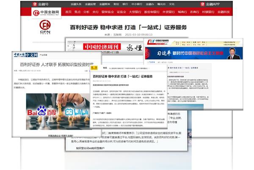Click the headline 百利好证券 人才联手 拓展知识型投资时代

(x=57, y=65)
